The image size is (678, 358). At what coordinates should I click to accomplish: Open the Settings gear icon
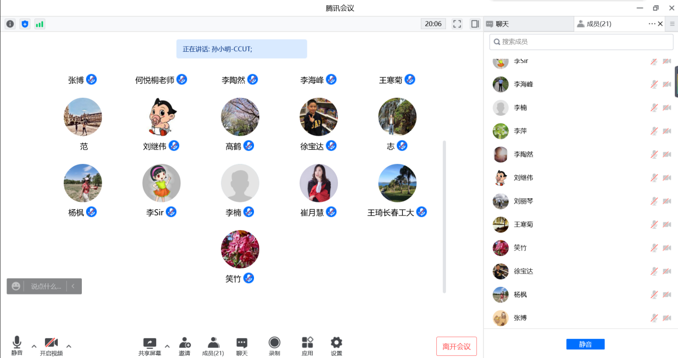click(336, 346)
